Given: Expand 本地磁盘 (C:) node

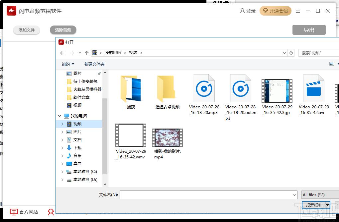Looking at the screenshot, I should coord(62,172).
